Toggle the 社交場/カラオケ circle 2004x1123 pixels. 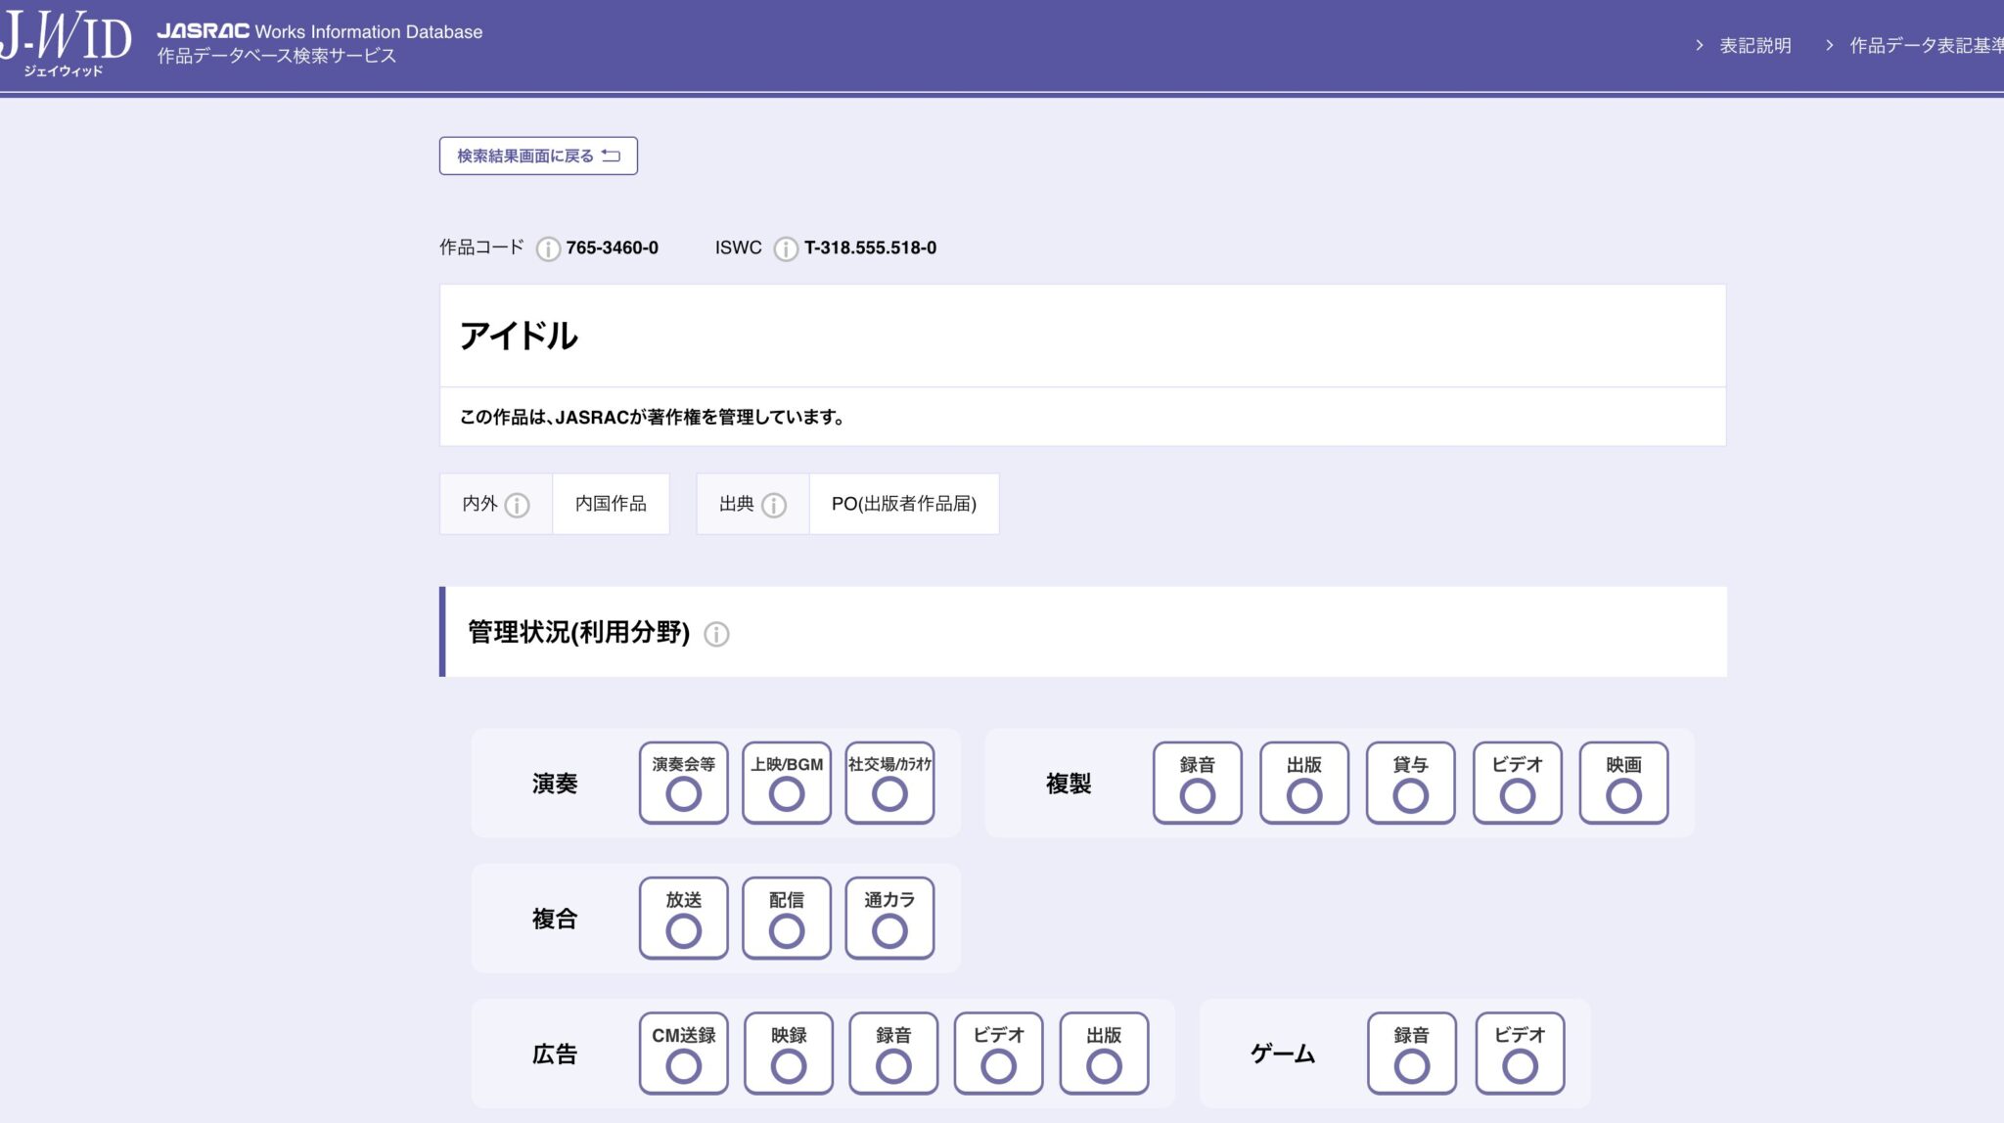tap(888, 795)
